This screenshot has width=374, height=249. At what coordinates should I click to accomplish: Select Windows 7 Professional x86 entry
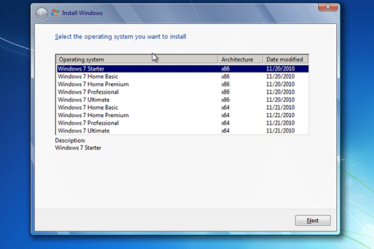tap(183, 92)
